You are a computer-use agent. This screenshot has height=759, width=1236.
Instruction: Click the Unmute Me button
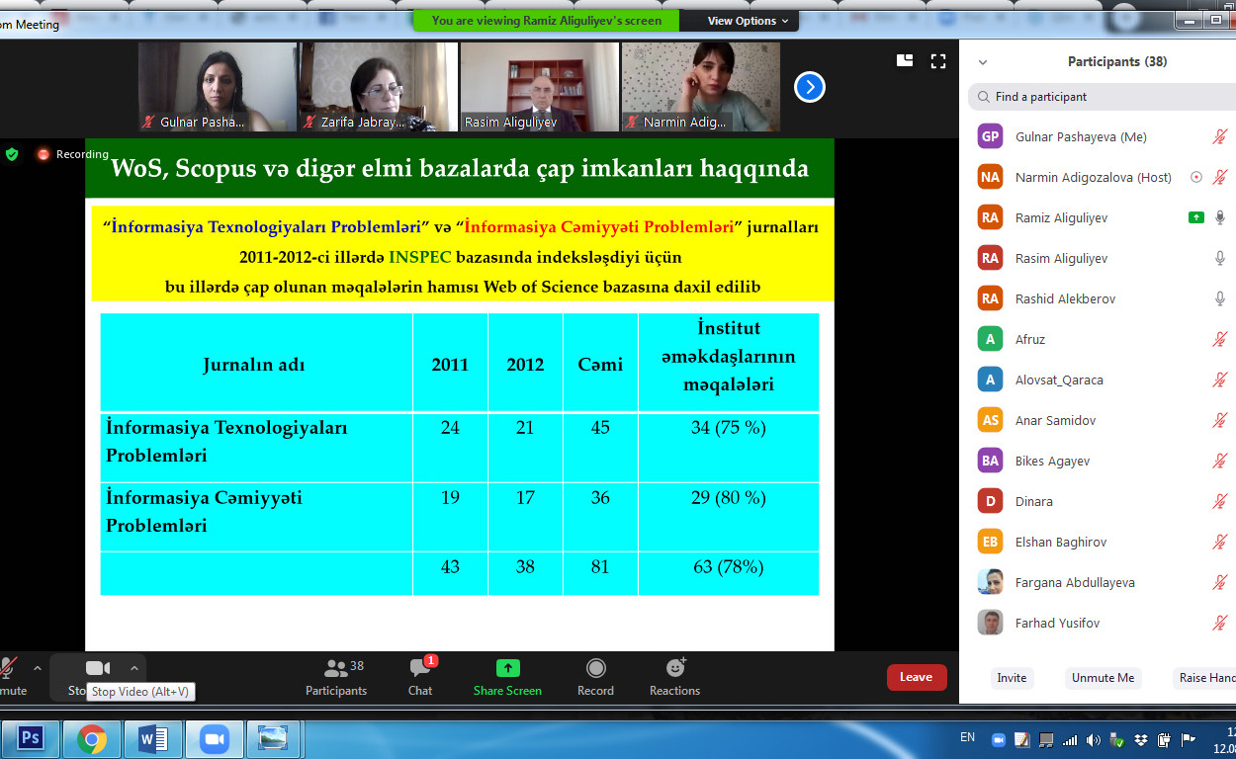(1103, 678)
